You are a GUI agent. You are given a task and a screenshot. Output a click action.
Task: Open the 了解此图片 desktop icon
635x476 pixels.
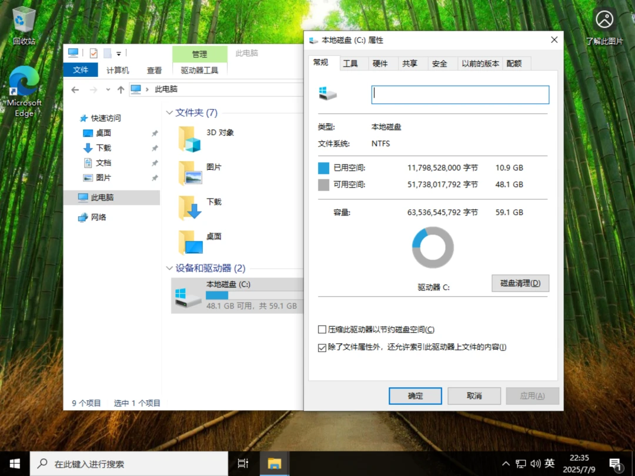tap(604, 25)
